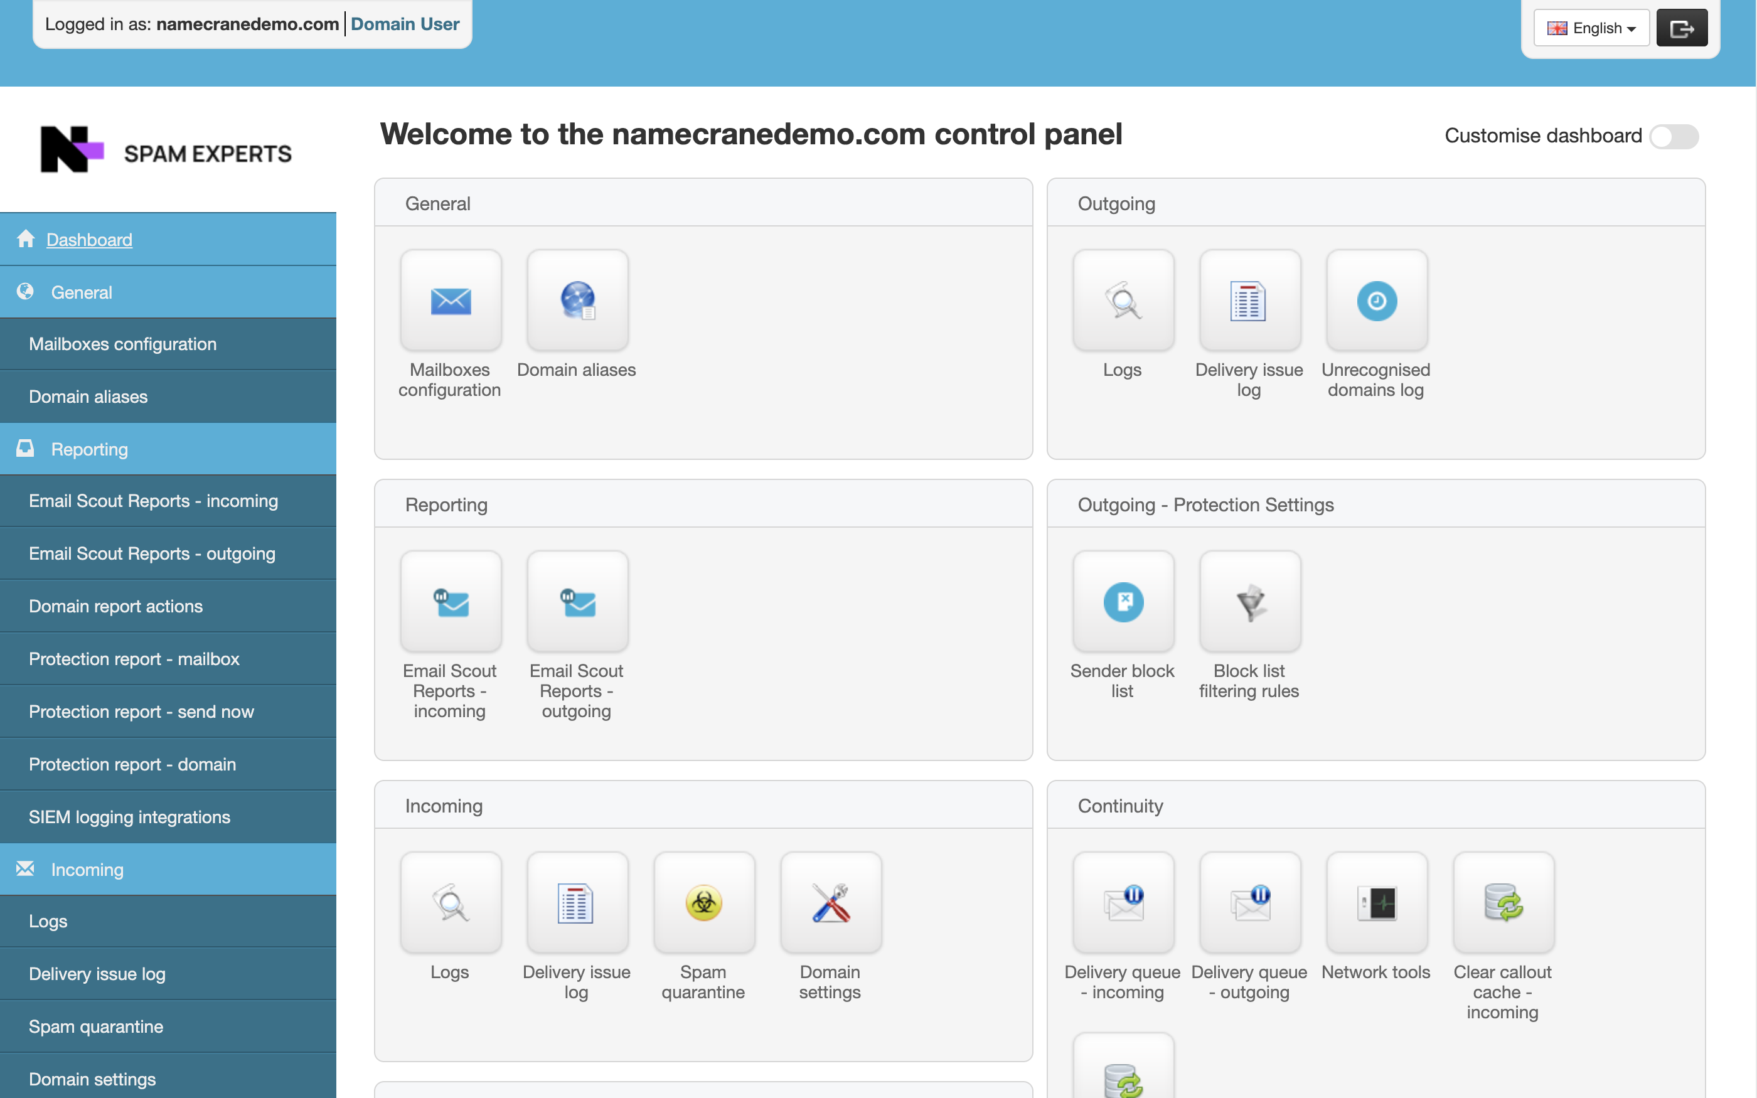Click the Unrecognised domains log icon
The width and height of the screenshot is (1757, 1098).
tap(1376, 301)
